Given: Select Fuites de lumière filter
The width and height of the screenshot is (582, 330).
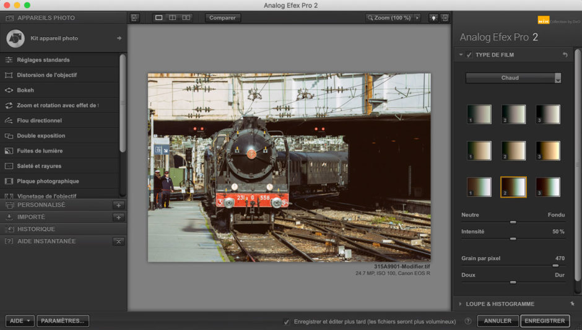Looking at the screenshot, I should (60, 151).
